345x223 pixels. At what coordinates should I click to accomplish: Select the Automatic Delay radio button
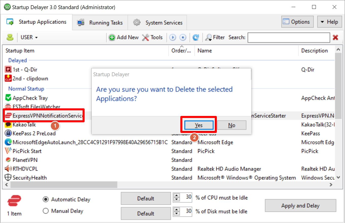(46, 199)
